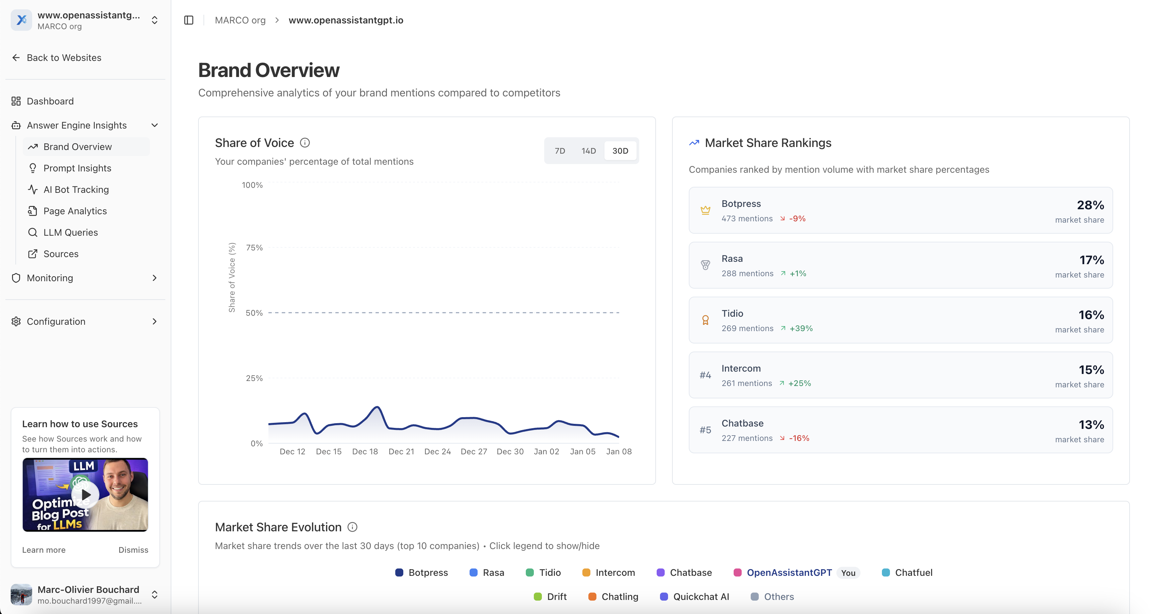Toggle the sidebar panel icon

[189, 20]
